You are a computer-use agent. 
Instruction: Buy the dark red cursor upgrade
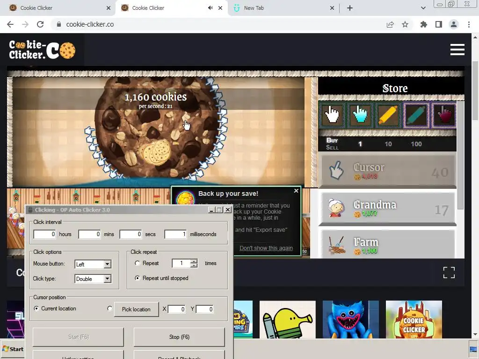[x=443, y=115]
